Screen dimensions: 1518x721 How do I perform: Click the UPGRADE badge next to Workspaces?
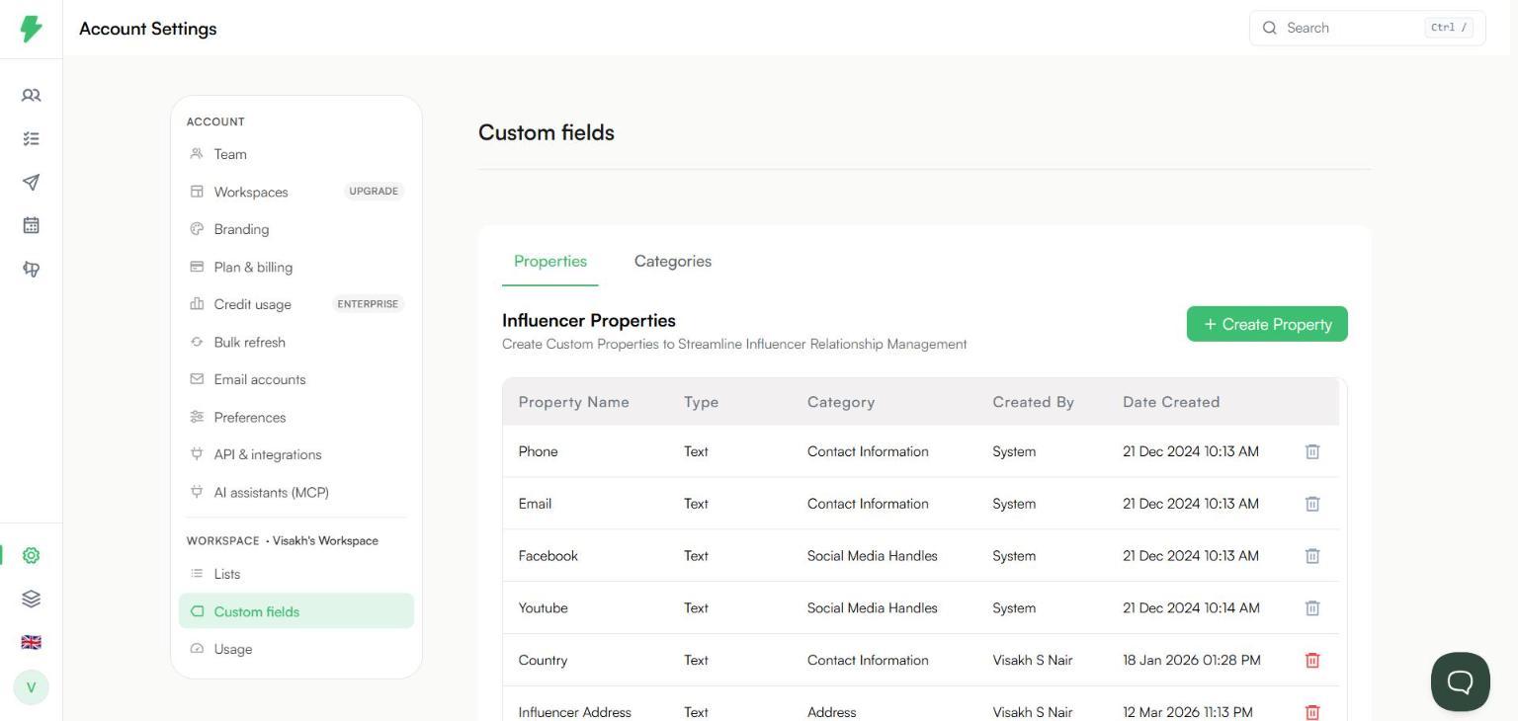[x=374, y=191]
